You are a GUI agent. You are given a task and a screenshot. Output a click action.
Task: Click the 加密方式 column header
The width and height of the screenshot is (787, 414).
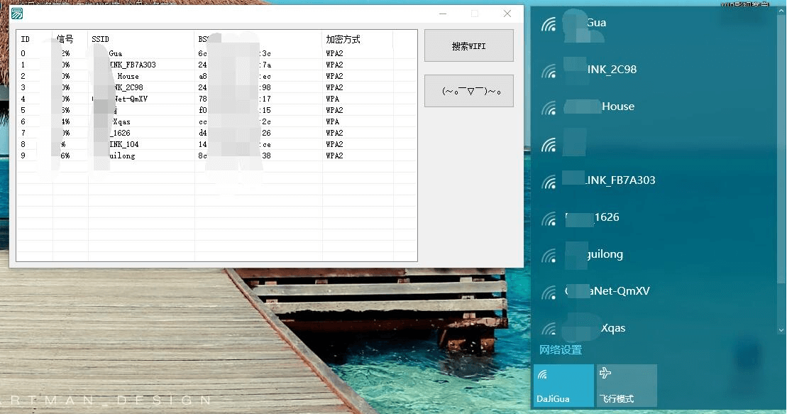click(357, 39)
